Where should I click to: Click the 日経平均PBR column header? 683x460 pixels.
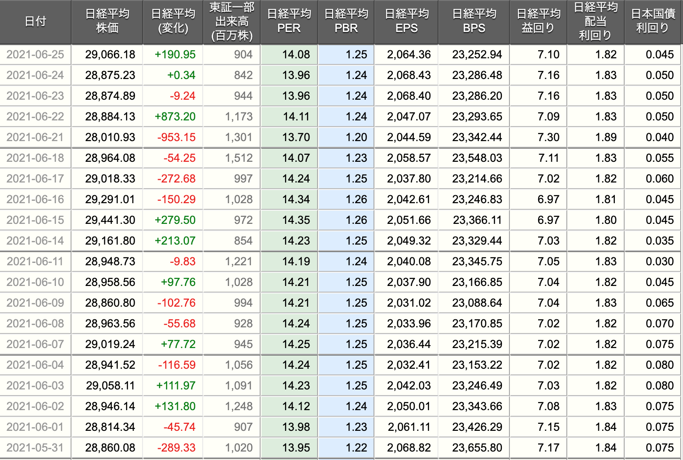coord(346,22)
